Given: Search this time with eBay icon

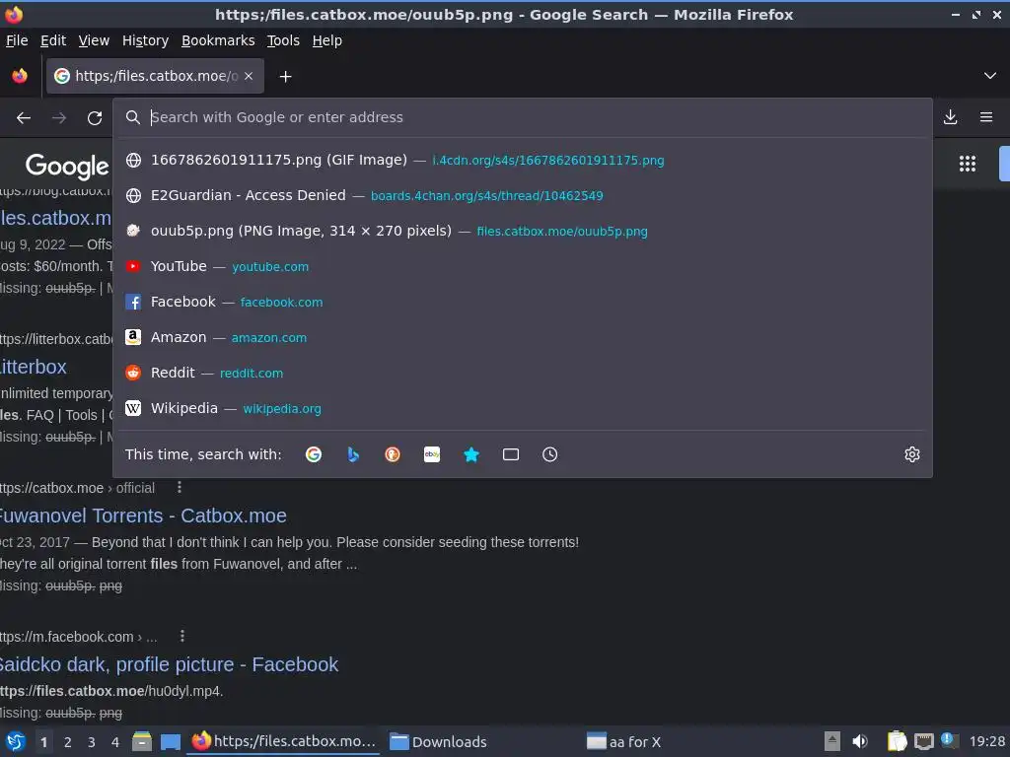Looking at the screenshot, I should point(432,454).
